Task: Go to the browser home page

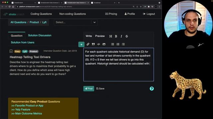Action: [13, 7]
